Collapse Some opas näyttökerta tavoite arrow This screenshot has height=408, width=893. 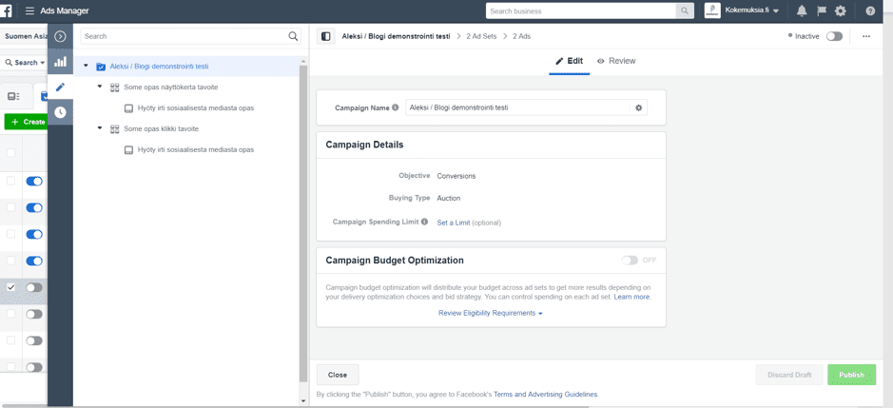click(x=100, y=87)
